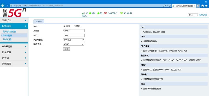The image size is (209, 96).
Task: Click the 5G signal strength bars icon
Action: click(83, 13)
